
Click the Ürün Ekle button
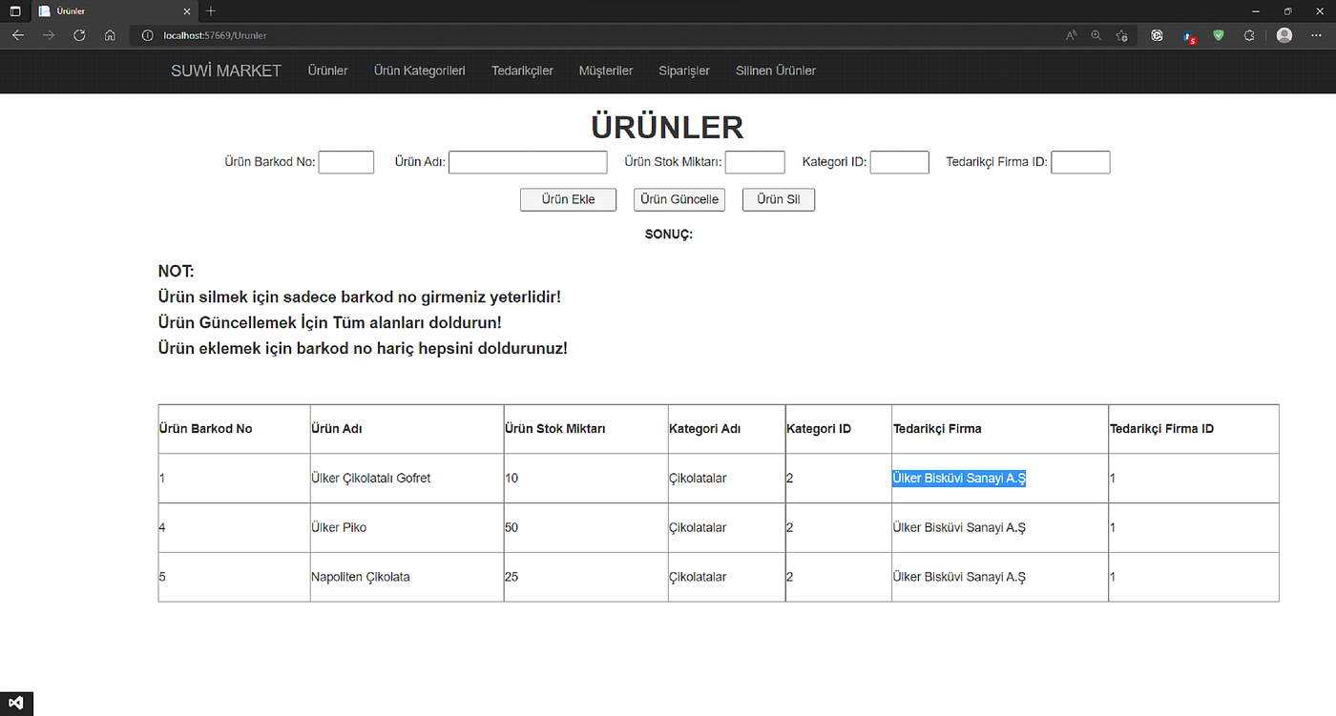(x=568, y=199)
